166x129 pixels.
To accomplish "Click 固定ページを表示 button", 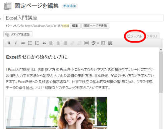I will (x=95, y=26).
